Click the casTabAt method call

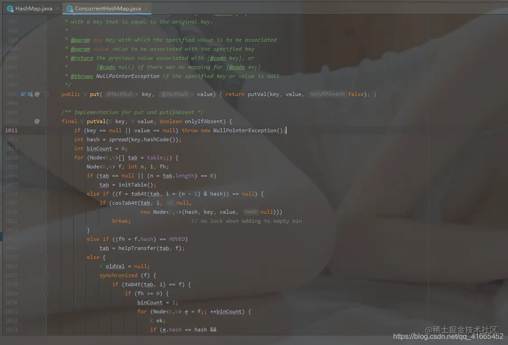[124, 203]
